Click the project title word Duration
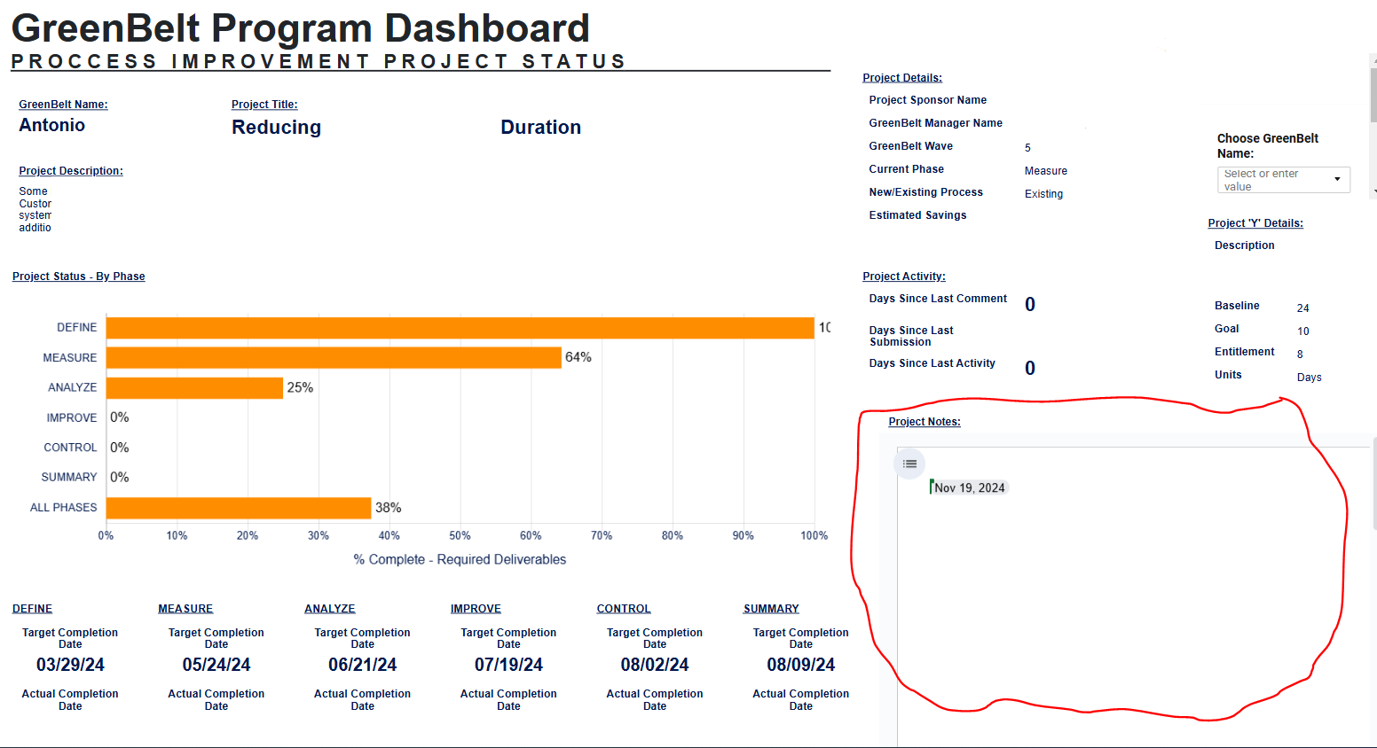The image size is (1377, 748). (541, 128)
